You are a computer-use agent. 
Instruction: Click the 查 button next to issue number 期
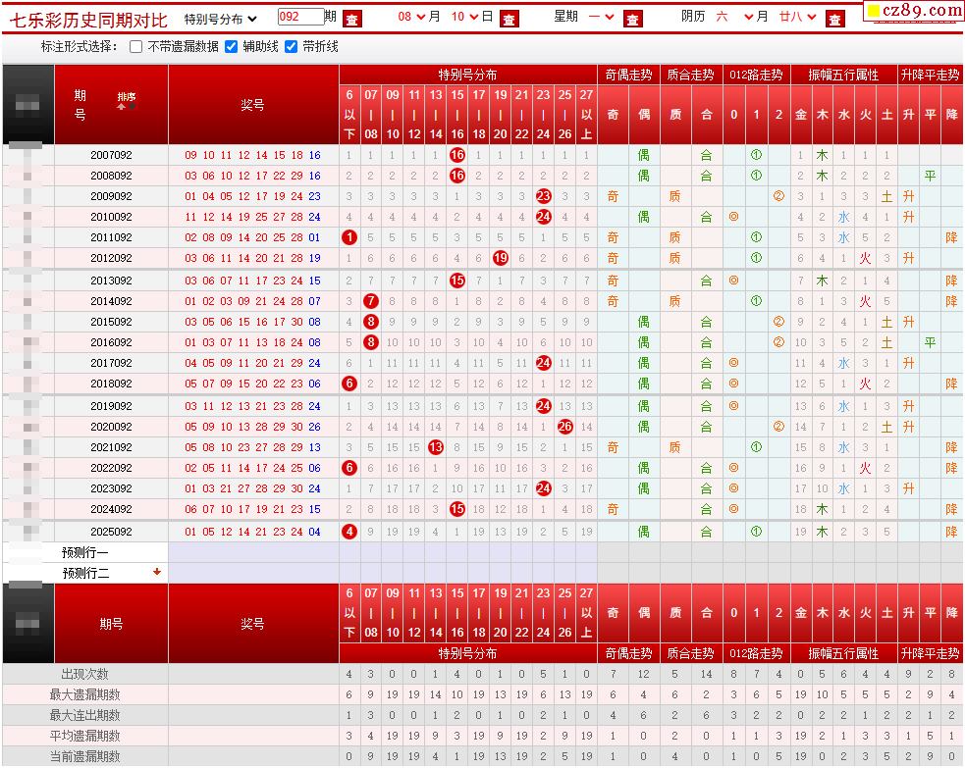pos(352,19)
